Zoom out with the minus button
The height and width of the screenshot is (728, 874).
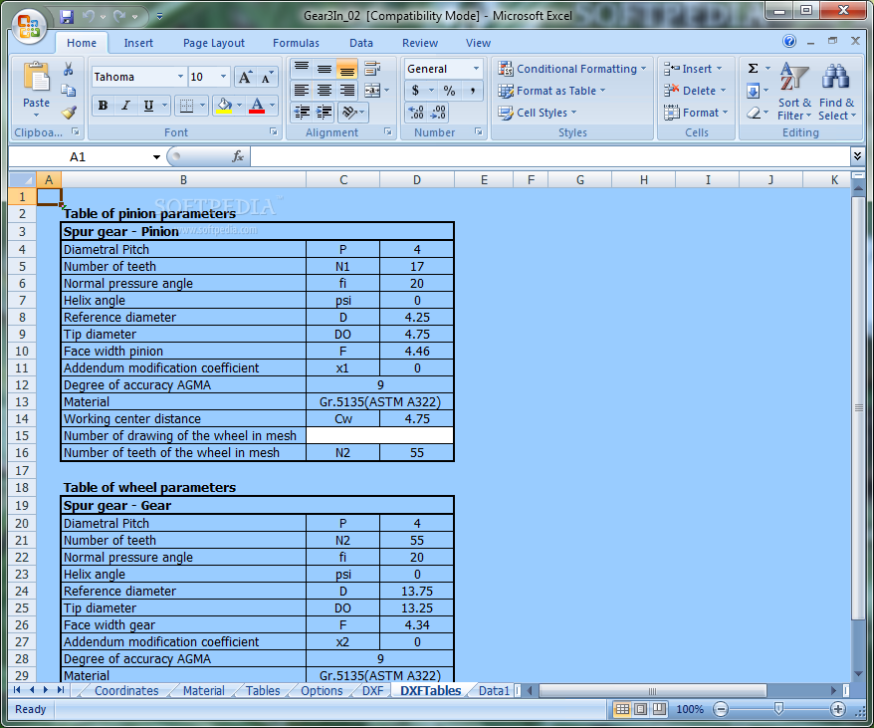721,709
